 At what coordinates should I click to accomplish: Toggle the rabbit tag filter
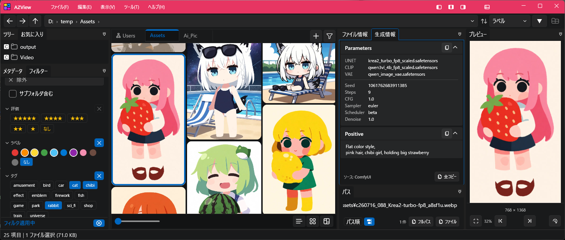pyautogui.click(x=53, y=205)
